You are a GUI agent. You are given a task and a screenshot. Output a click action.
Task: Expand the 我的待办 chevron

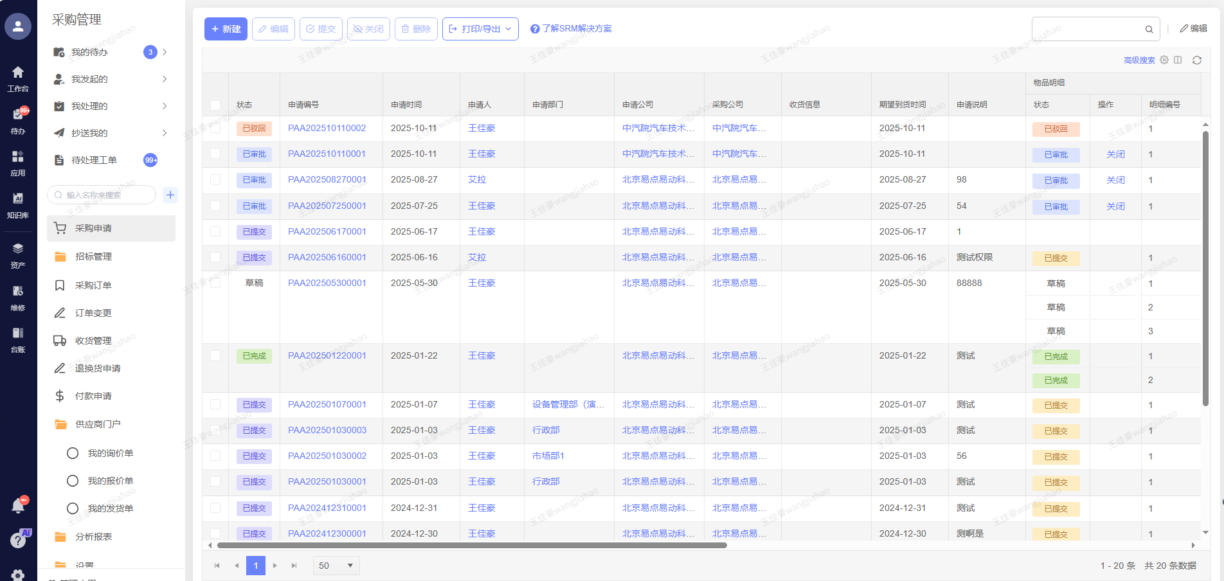(165, 52)
